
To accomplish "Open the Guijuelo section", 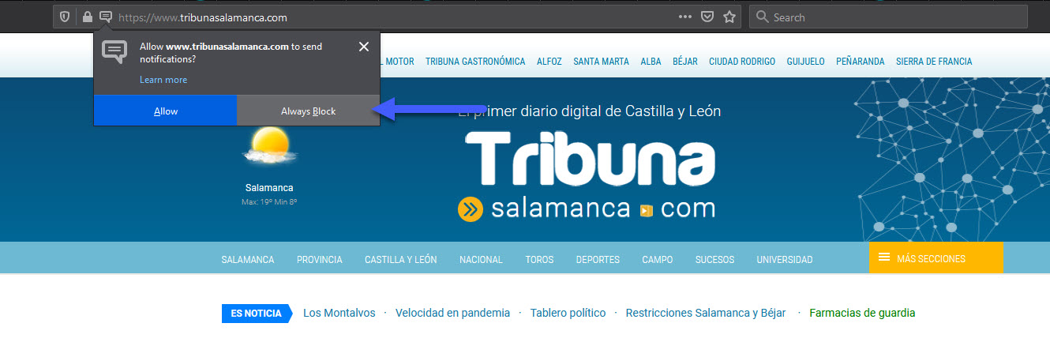I will (x=806, y=62).
